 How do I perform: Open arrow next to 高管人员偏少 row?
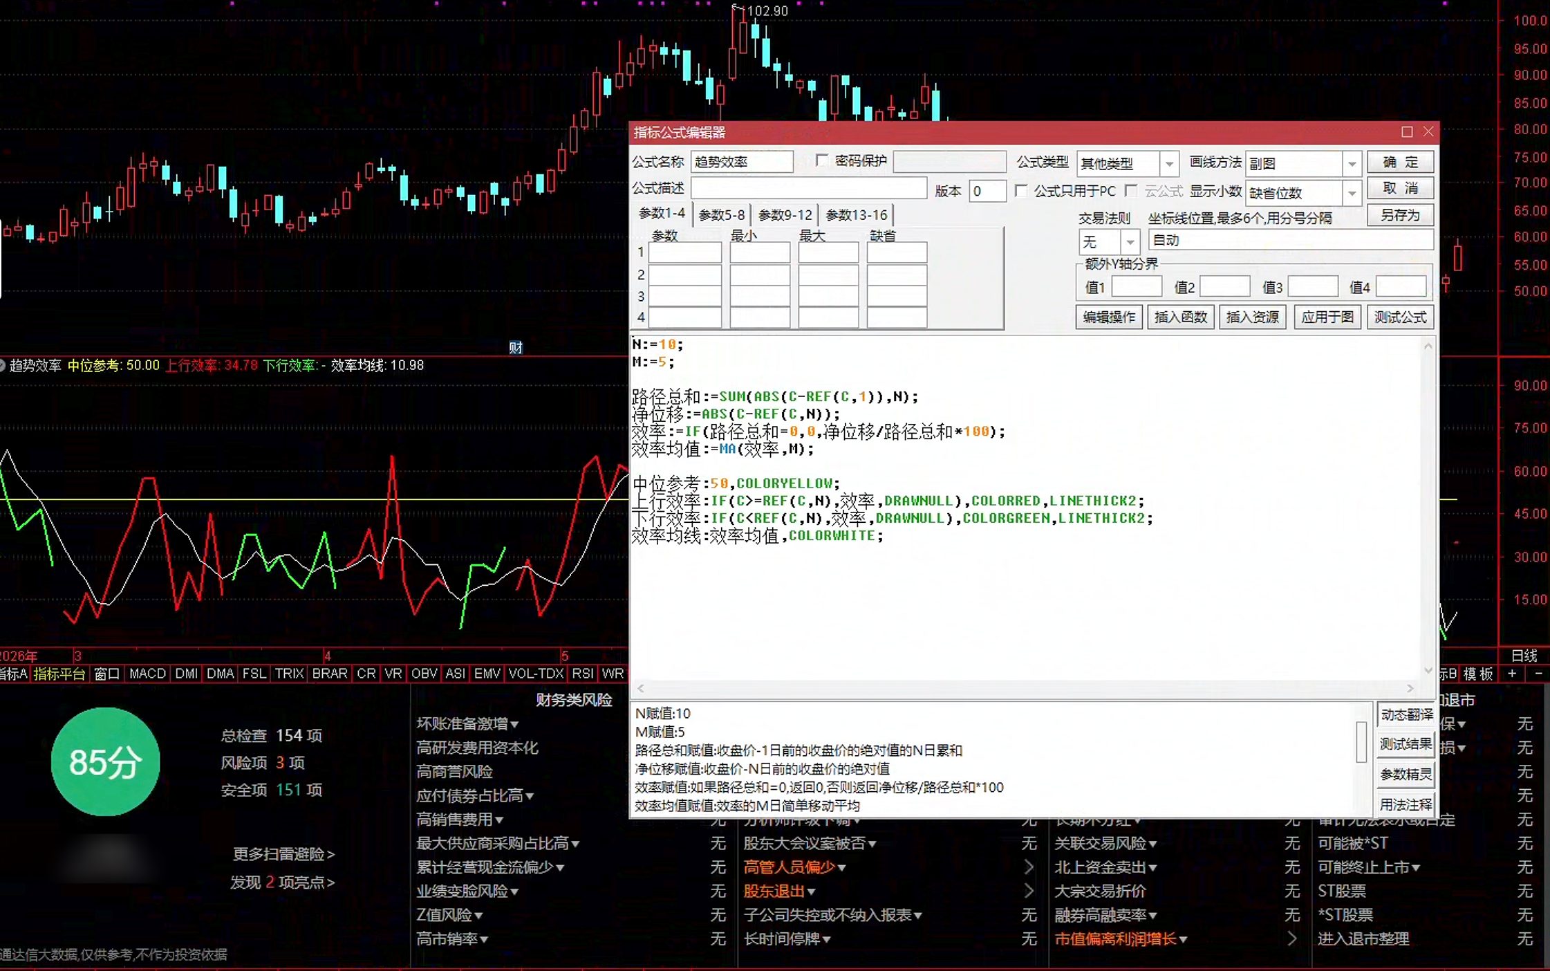tap(1029, 867)
